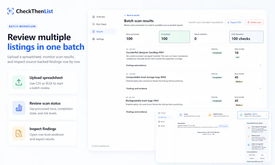
Task: Click the Spreadsheet upload icon in upload panel
Action: click(241, 115)
